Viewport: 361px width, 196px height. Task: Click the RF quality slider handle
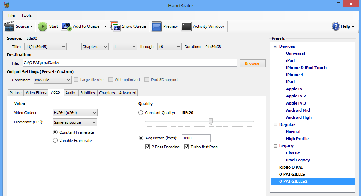(x=210, y=122)
